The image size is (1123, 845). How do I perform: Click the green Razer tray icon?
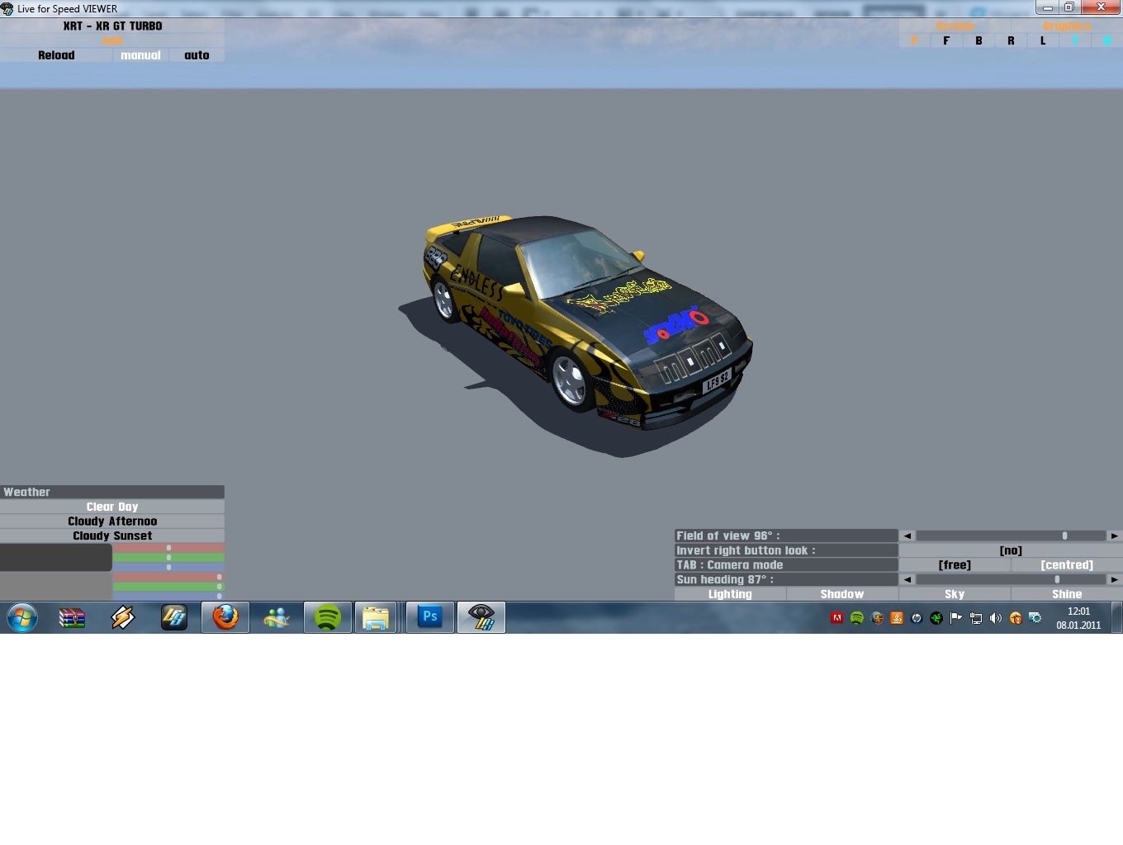point(936,618)
